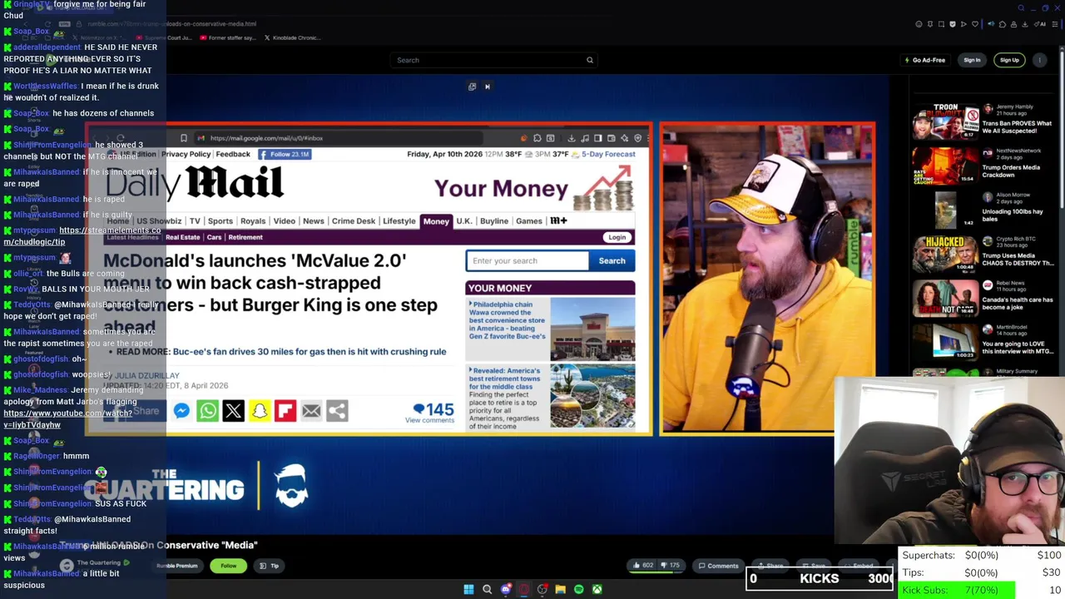
Task: Open the Philadelphia chain Wawa article
Action: [507, 320]
